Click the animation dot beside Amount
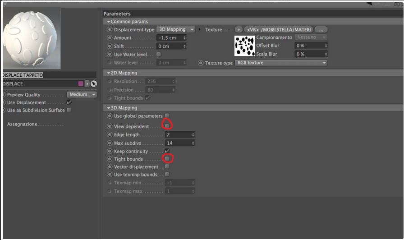Image resolution: width=404 pixels, height=240 pixels. [x=110, y=37]
